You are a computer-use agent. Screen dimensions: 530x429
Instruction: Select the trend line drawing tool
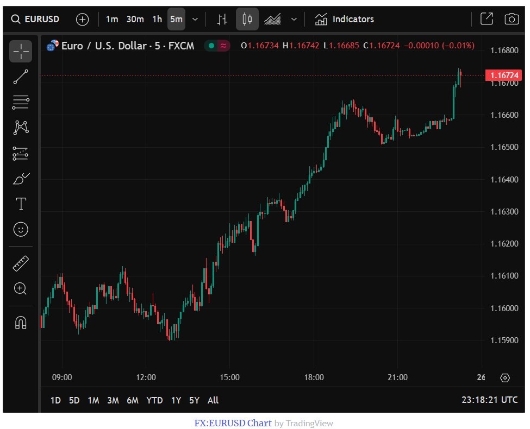point(21,77)
